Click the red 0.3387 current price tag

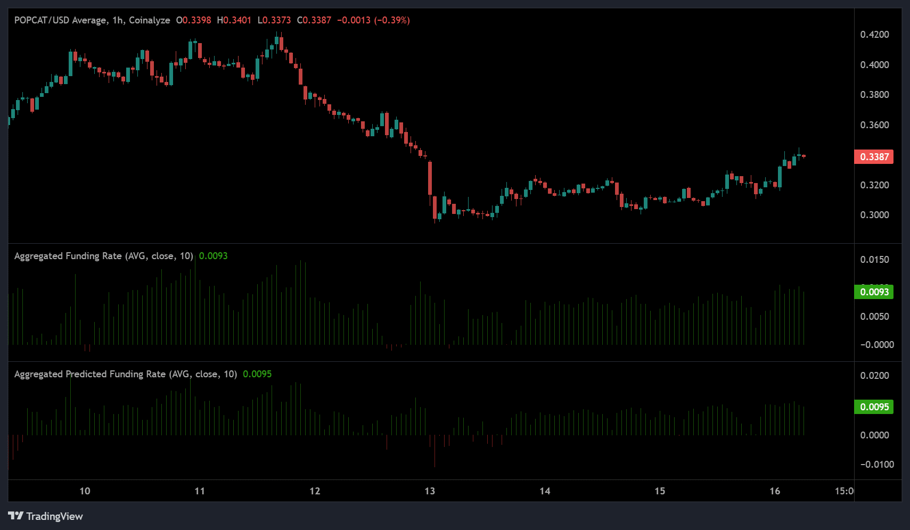874,157
